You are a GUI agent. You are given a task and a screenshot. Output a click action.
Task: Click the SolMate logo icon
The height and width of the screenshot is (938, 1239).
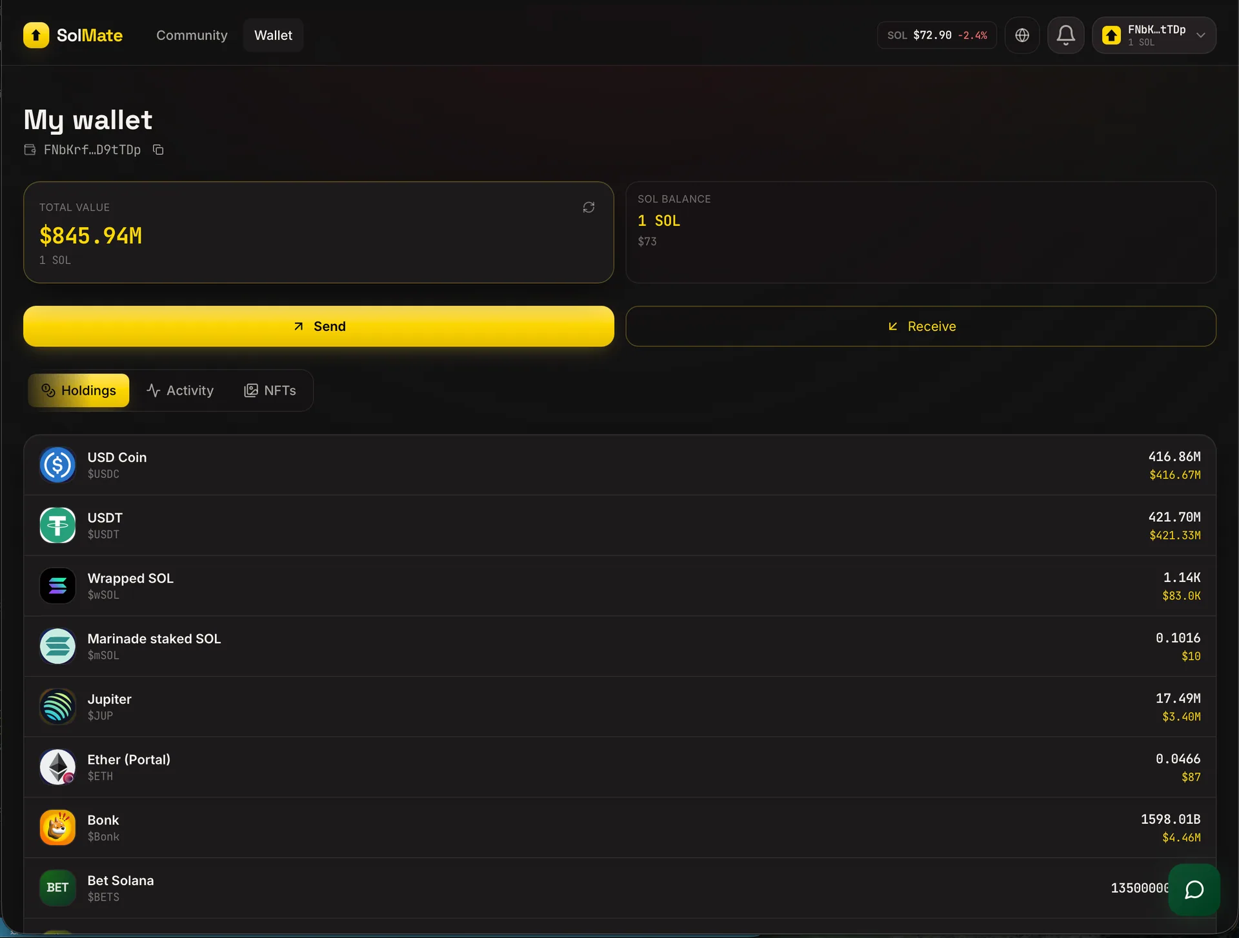tap(36, 35)
